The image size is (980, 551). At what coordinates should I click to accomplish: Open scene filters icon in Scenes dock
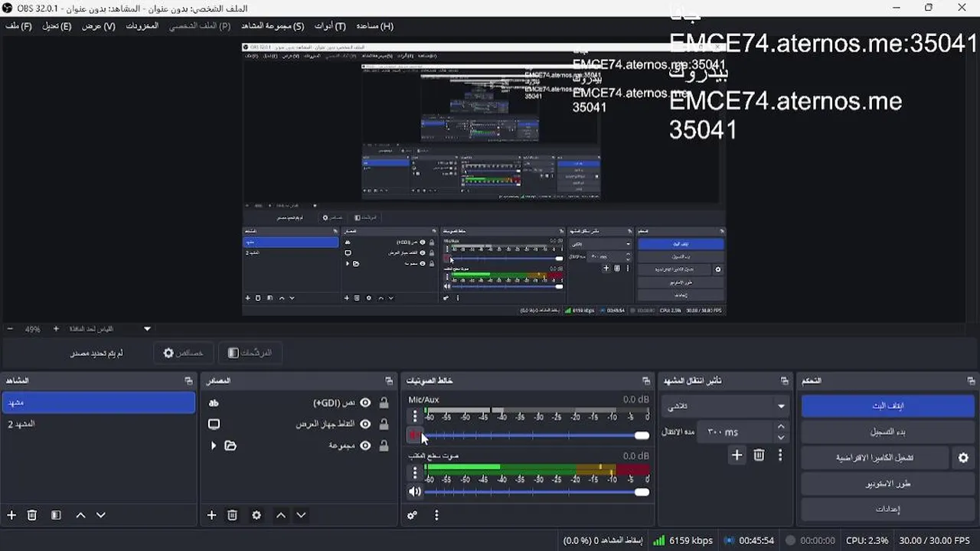tap(56, 516)
